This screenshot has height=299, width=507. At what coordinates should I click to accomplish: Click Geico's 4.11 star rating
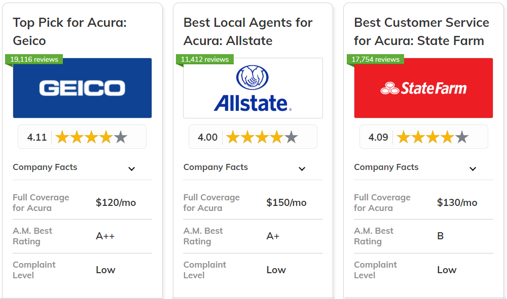(82, 137)
